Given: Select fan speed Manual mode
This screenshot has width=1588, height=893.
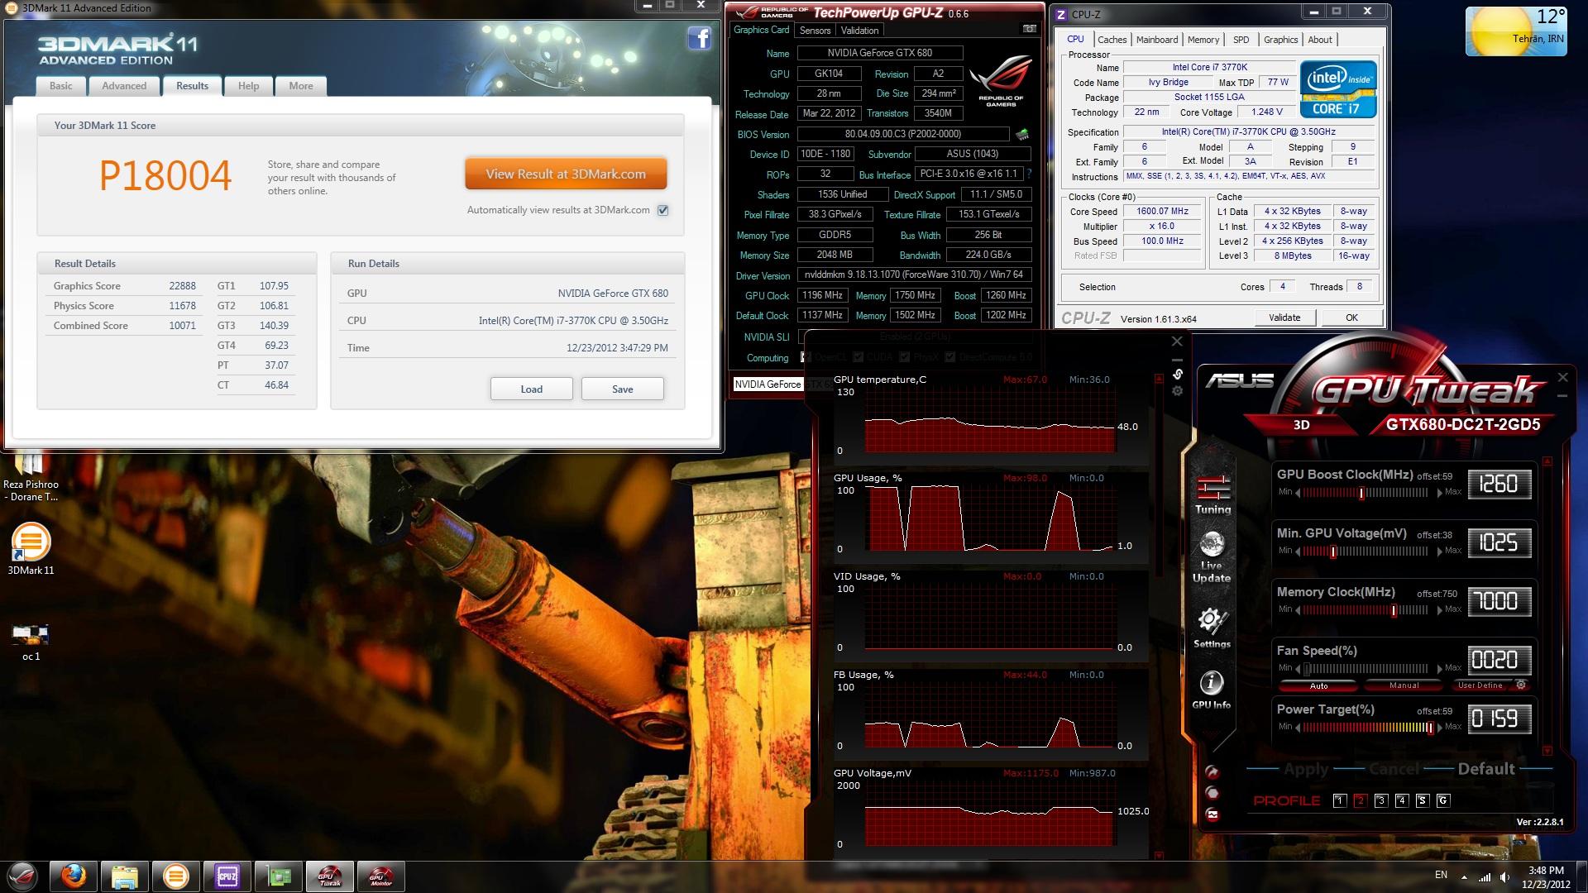Looking at the screenshot, I should (1404, 685).
